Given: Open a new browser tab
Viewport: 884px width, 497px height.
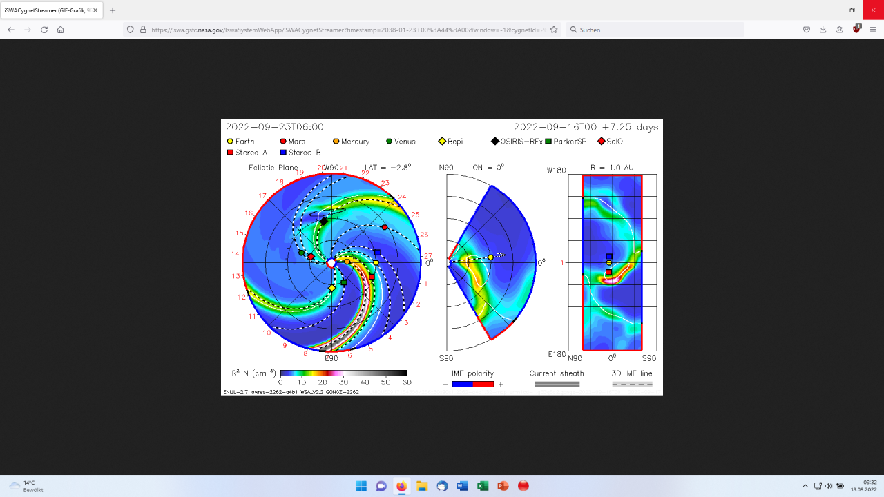Looking at the screenshot, I should 113,10.
